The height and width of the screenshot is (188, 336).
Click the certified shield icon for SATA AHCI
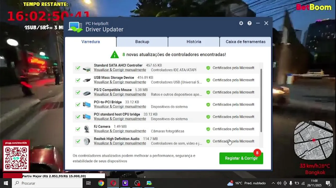(x=208, y=68)
